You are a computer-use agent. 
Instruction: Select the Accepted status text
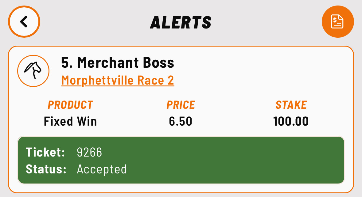(102, 169)
